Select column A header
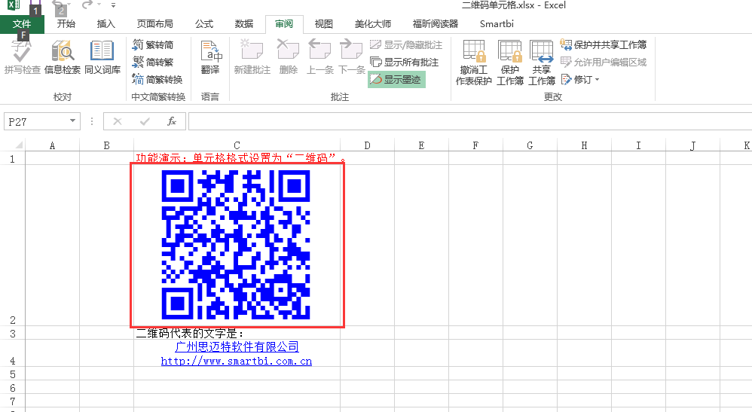Image resolution: width=752 pixels, height=412 pixels. (x=52, y=145)
